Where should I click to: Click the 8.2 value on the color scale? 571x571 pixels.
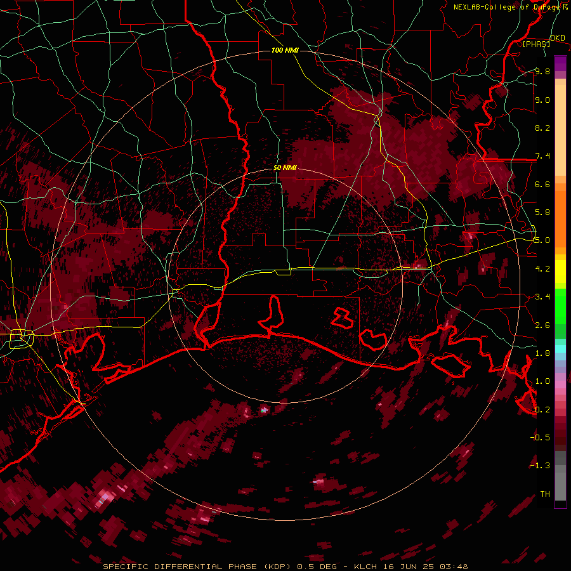click(x=542, y=128)
